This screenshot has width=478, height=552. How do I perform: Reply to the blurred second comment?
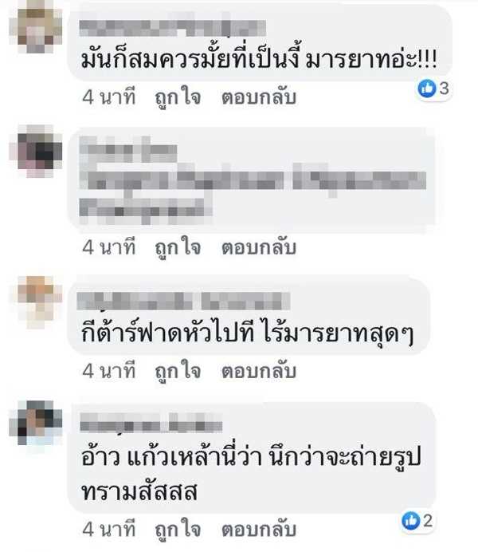pos(259,247)
